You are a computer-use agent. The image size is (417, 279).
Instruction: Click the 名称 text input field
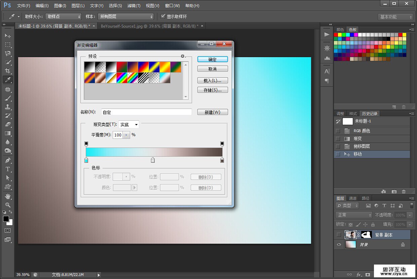146,112
